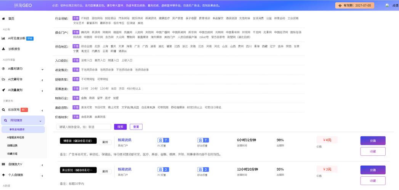Click the blue 评估 badge beside AI可见度诊断

coord(30,38)
